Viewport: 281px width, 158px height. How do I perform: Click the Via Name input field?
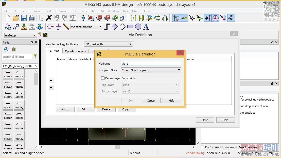(x=151, y=64)
